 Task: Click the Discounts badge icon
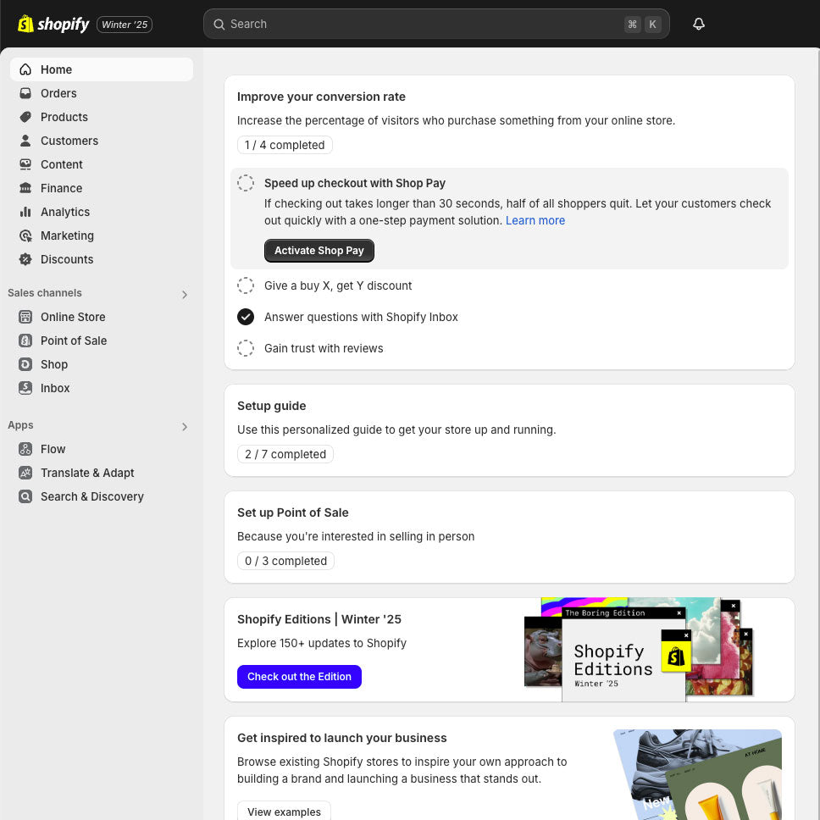25,259
